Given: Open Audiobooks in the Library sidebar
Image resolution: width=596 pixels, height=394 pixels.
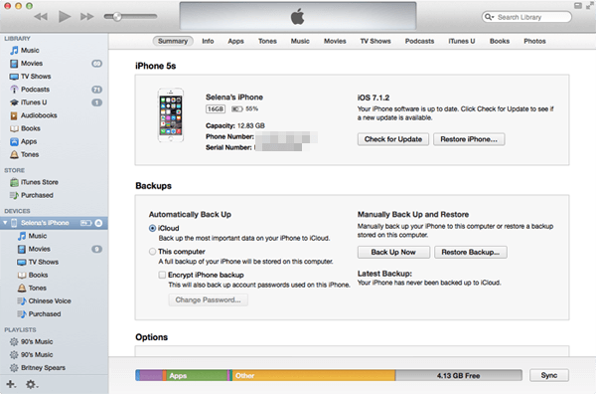Looking at the screenshot, I should (x=33, y=115).
